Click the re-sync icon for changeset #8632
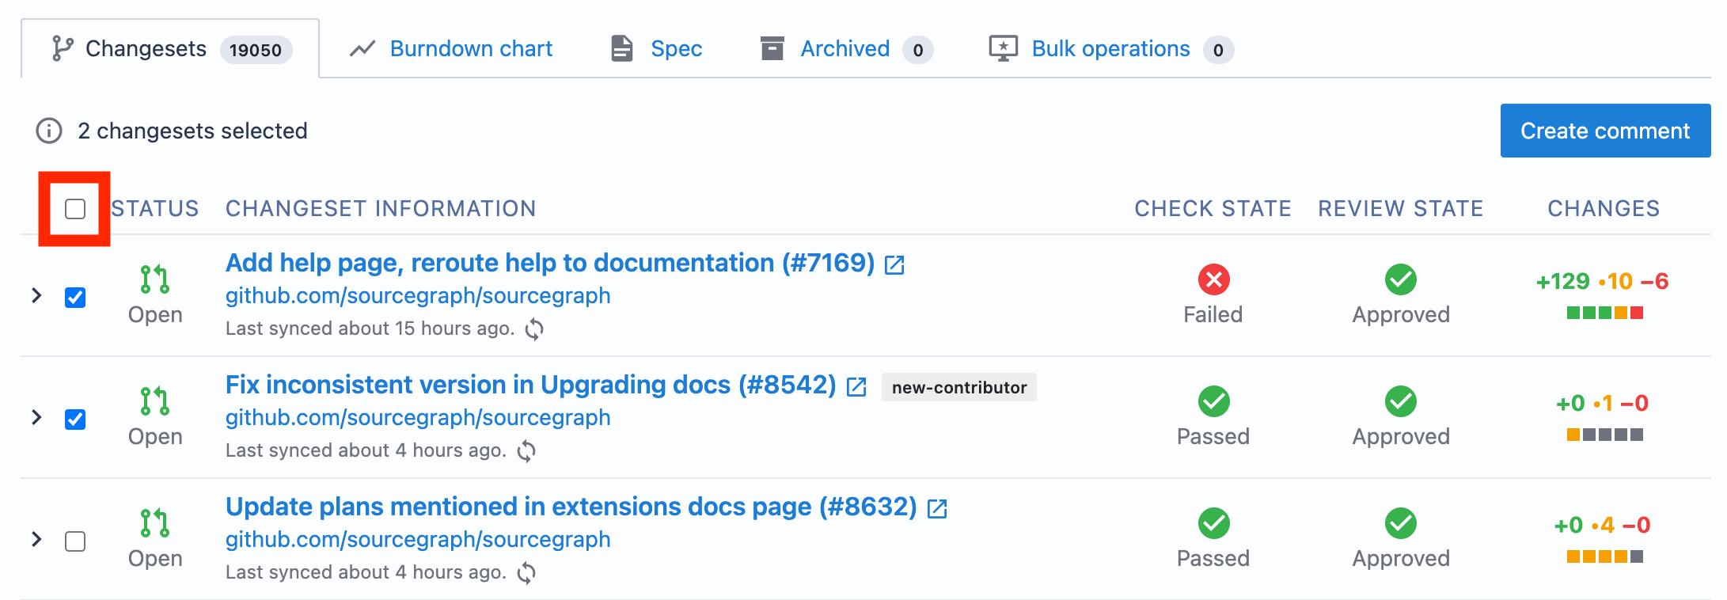The width and height of the screenshot is (1727, 600). tap(526, 572)
